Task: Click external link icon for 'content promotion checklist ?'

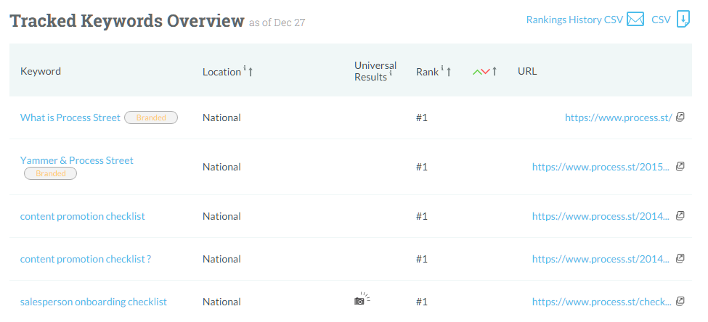Action: [x=680, y=258]
